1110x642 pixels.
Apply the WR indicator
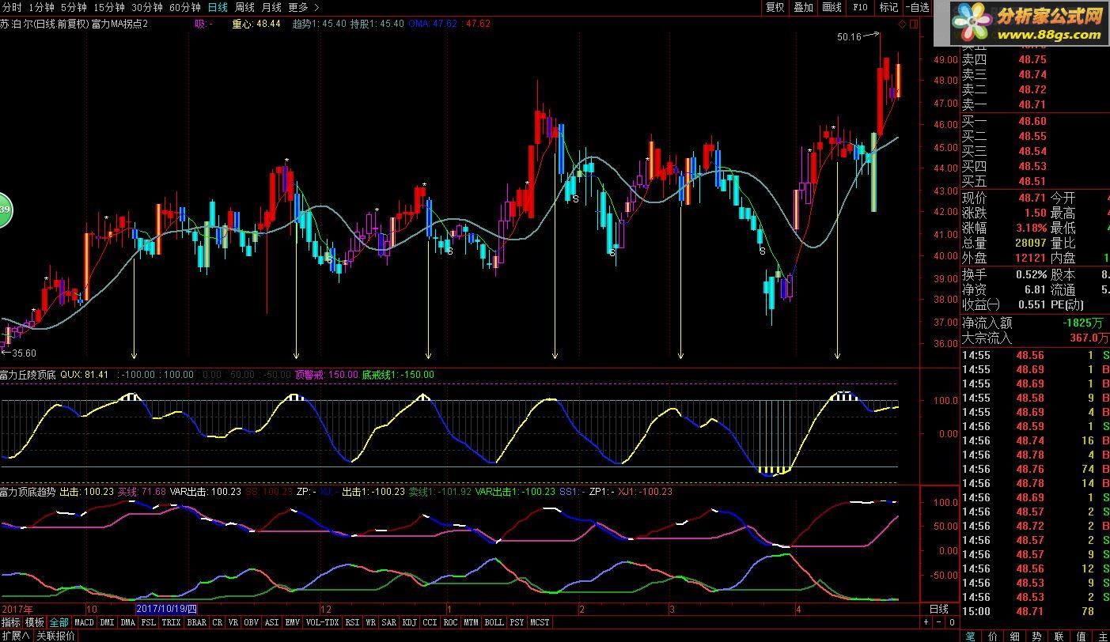[371, 622]
